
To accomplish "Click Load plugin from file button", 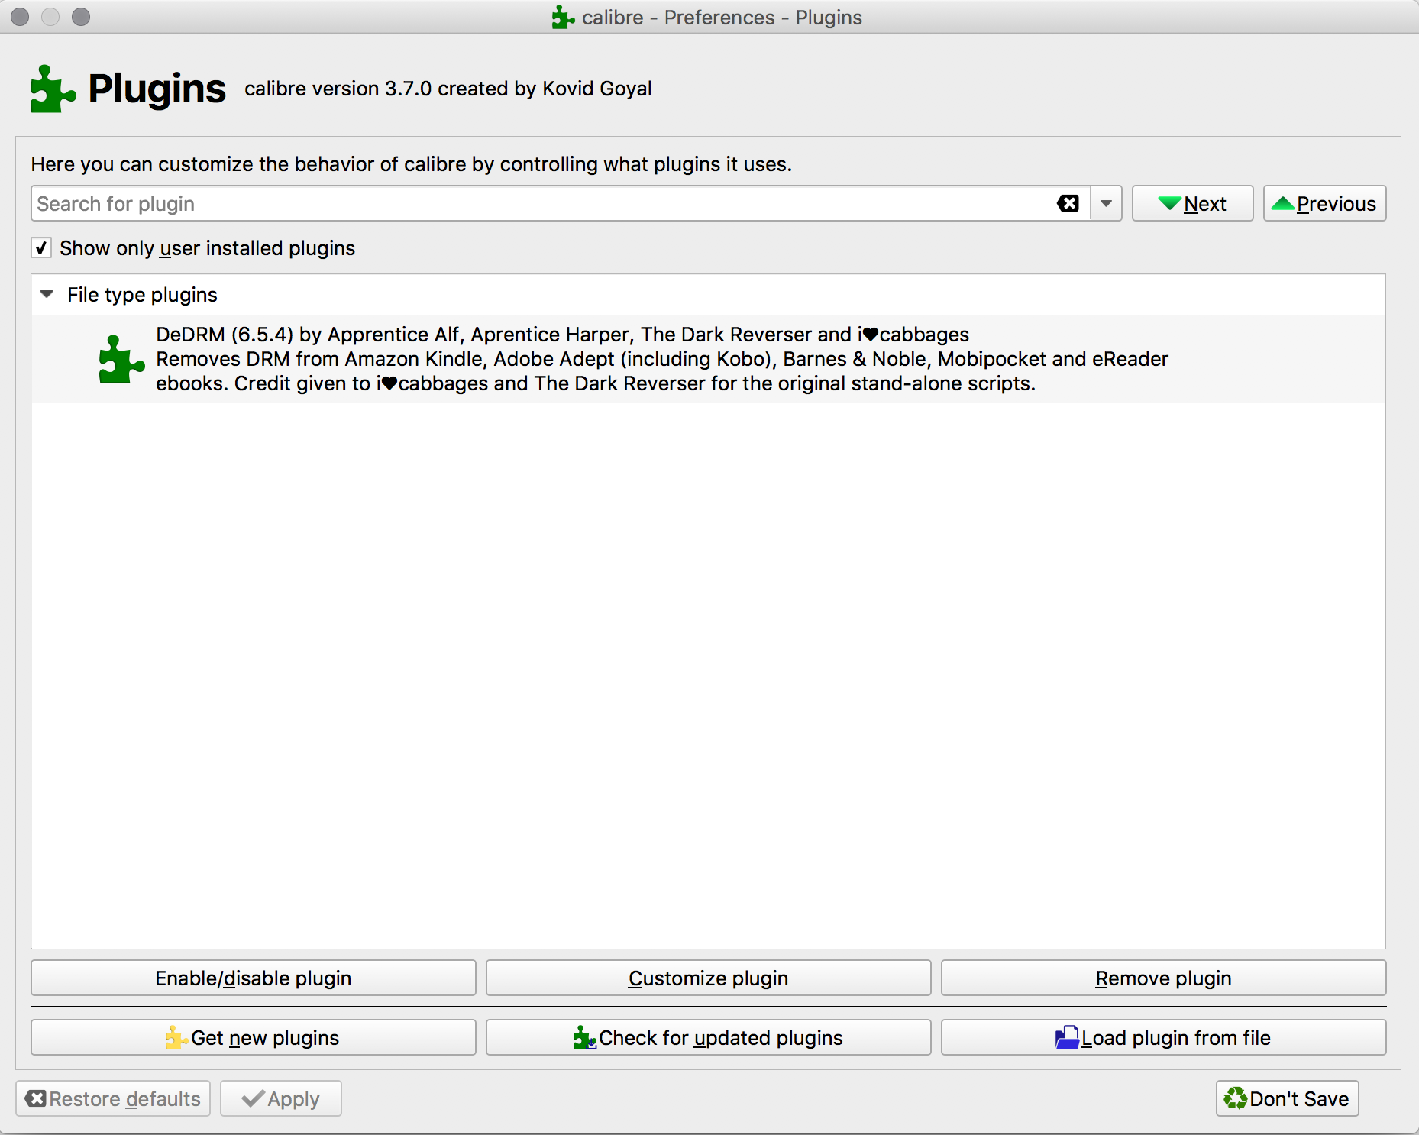I will [1163, 1037].
